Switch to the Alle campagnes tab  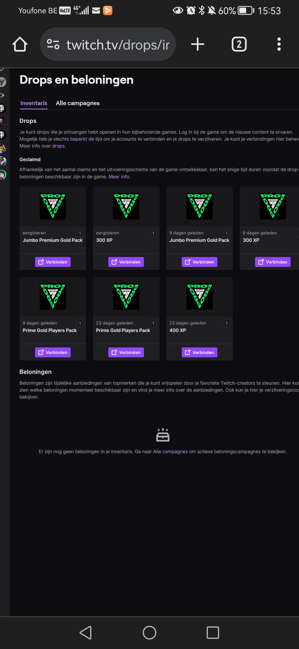click(x=78, y=103)
